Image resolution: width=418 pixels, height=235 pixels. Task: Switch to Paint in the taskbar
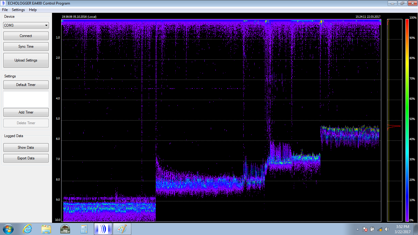(122, 229)
